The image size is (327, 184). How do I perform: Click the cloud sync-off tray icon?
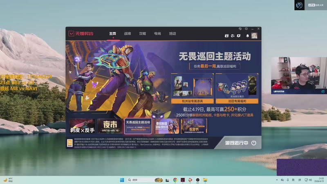tap(282, 180)
